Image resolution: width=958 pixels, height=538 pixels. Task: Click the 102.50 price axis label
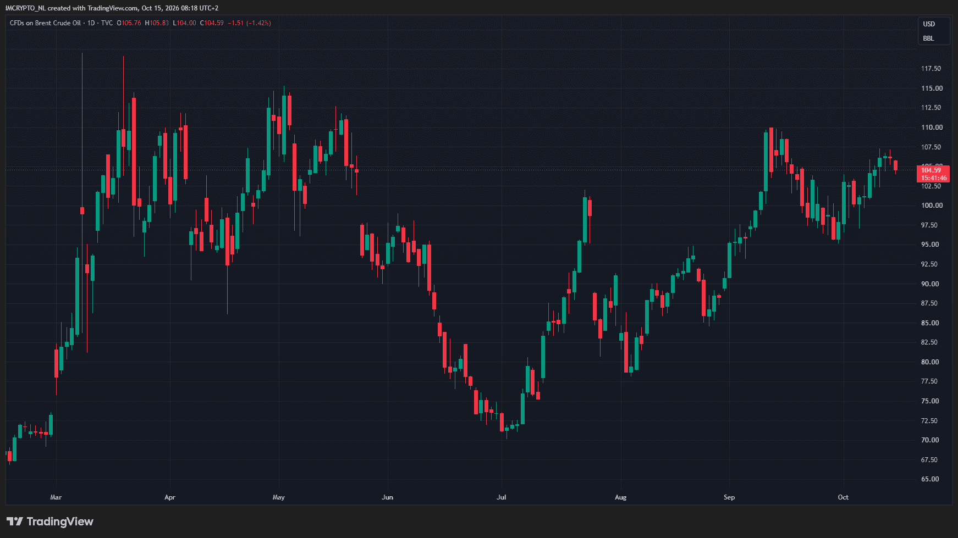(x=931, y=186)
